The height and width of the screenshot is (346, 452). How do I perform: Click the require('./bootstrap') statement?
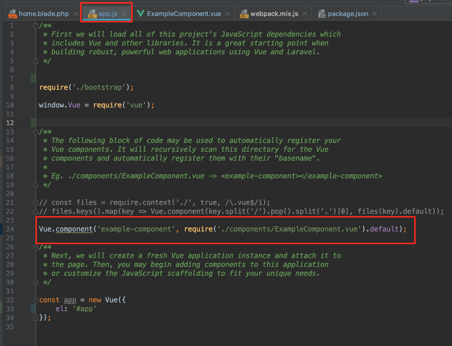click(86, 87)
